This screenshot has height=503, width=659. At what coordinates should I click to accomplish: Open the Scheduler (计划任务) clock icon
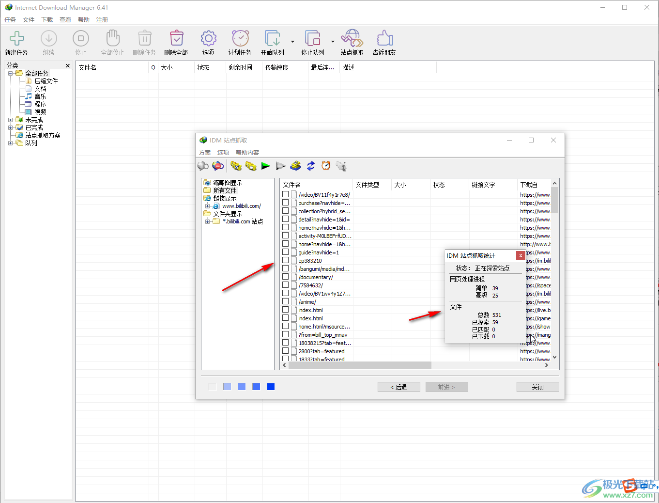coord(240,38)
